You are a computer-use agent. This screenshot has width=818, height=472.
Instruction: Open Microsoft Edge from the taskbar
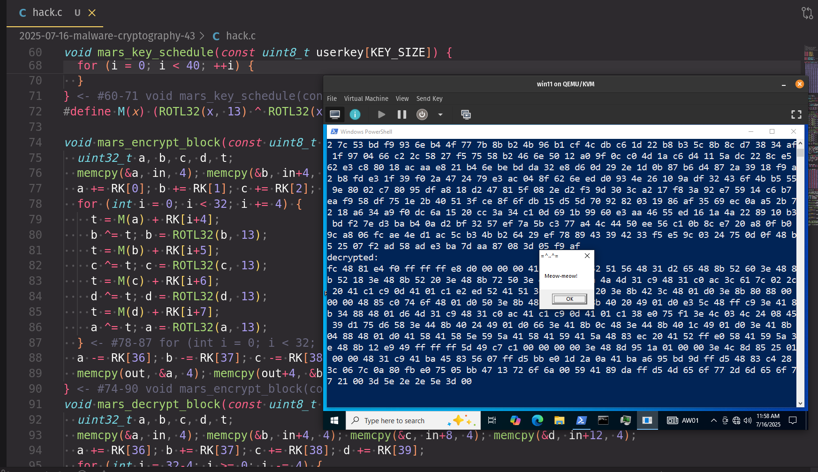[x=537, y=420]
